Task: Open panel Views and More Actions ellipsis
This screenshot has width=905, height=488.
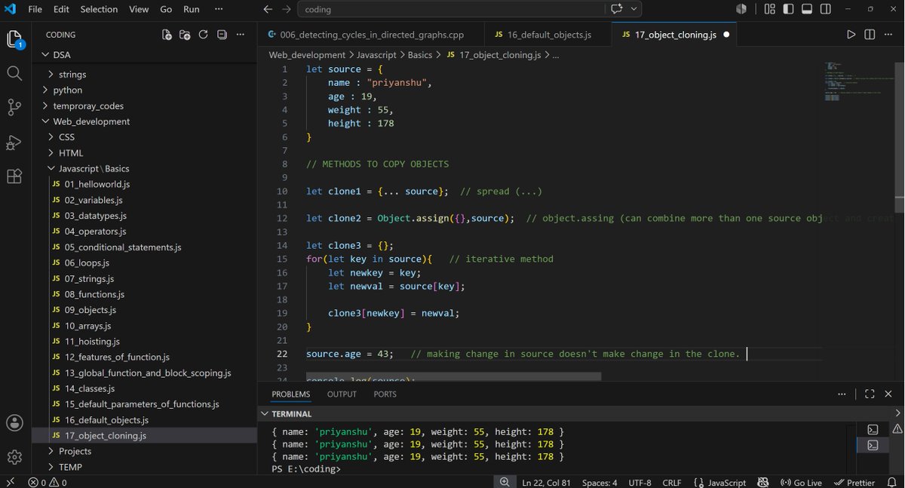Action: [842, 394]
